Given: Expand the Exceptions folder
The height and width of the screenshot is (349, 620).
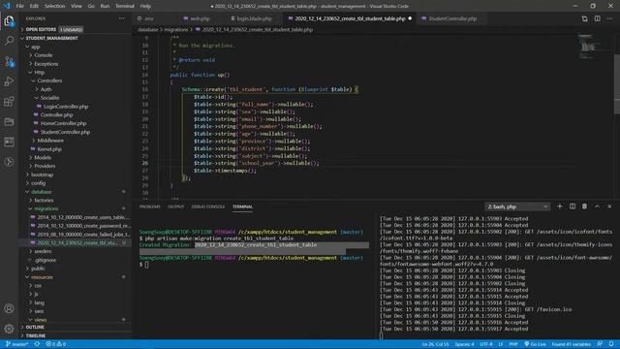Looking at the screenshot, I should point(46,64).
